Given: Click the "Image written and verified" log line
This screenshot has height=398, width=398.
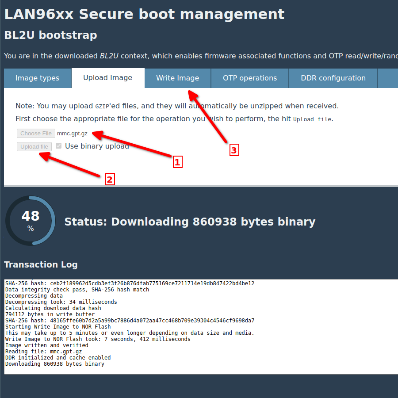Looking at the screenshot, I should click(x=46, y=345).
